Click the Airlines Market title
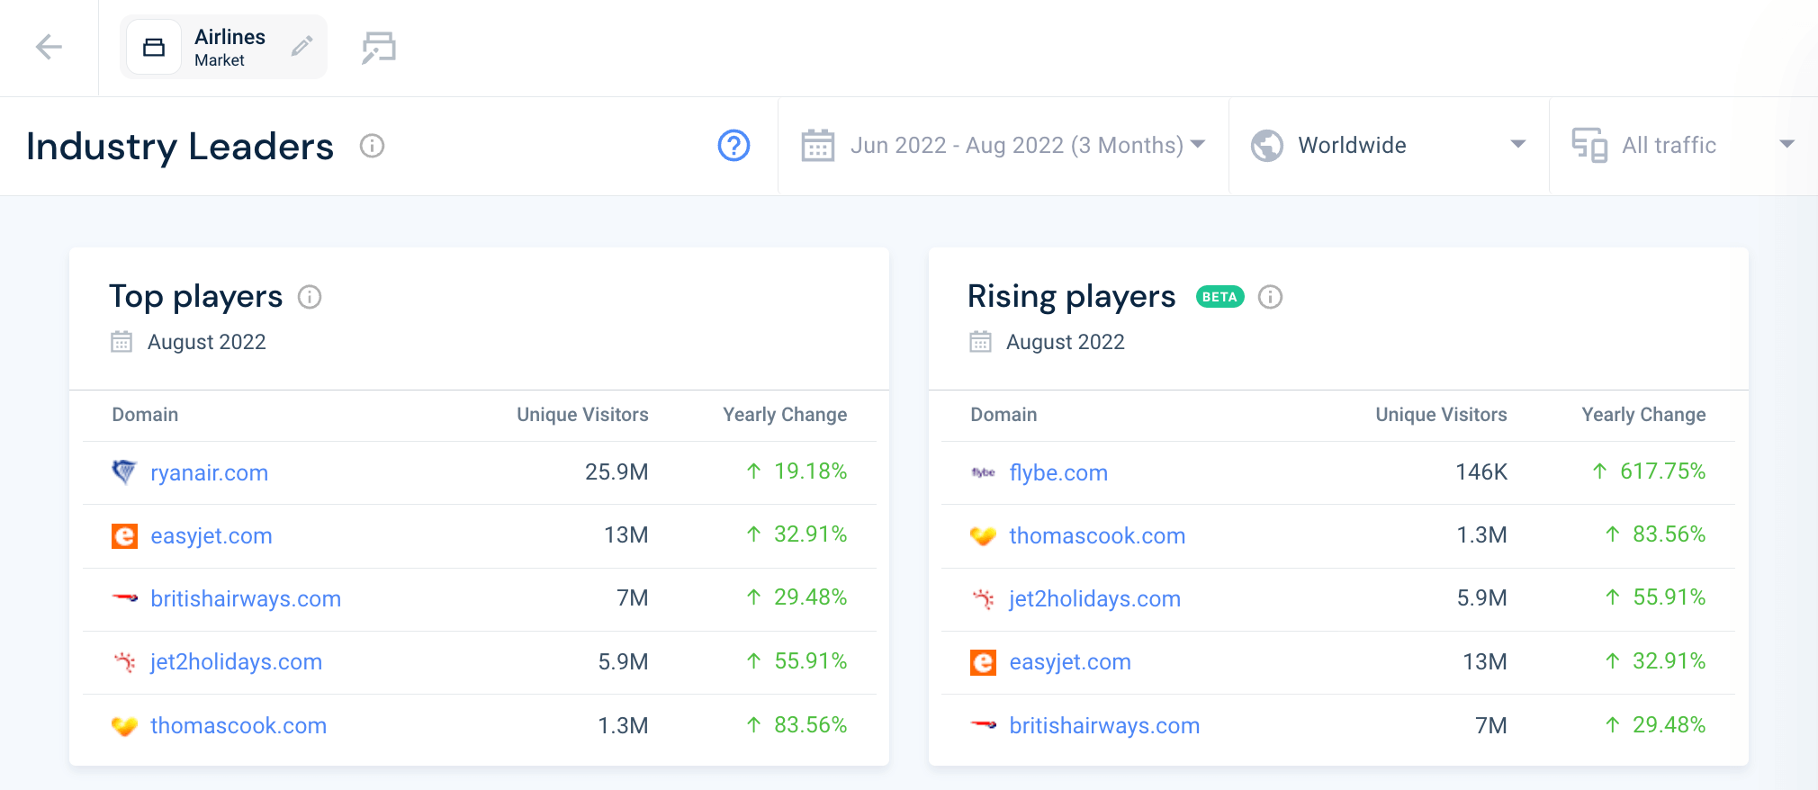Image resolution: width=1818 pixels, height=790 pixels. [x=229, y=47]
